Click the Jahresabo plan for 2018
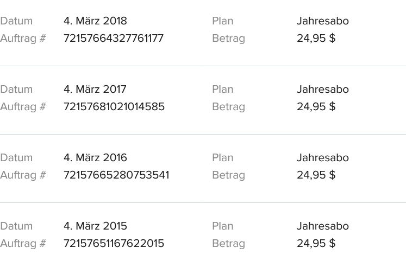This screenshot has width=406, height=267. (x=323, y=21)
